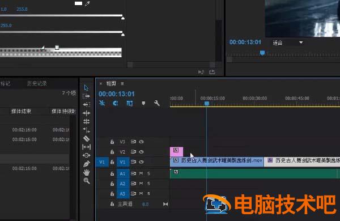This screenshot has height=221, width=340.
Task: Click the master track volume value 0.0
Action: [x=146, y=204]
